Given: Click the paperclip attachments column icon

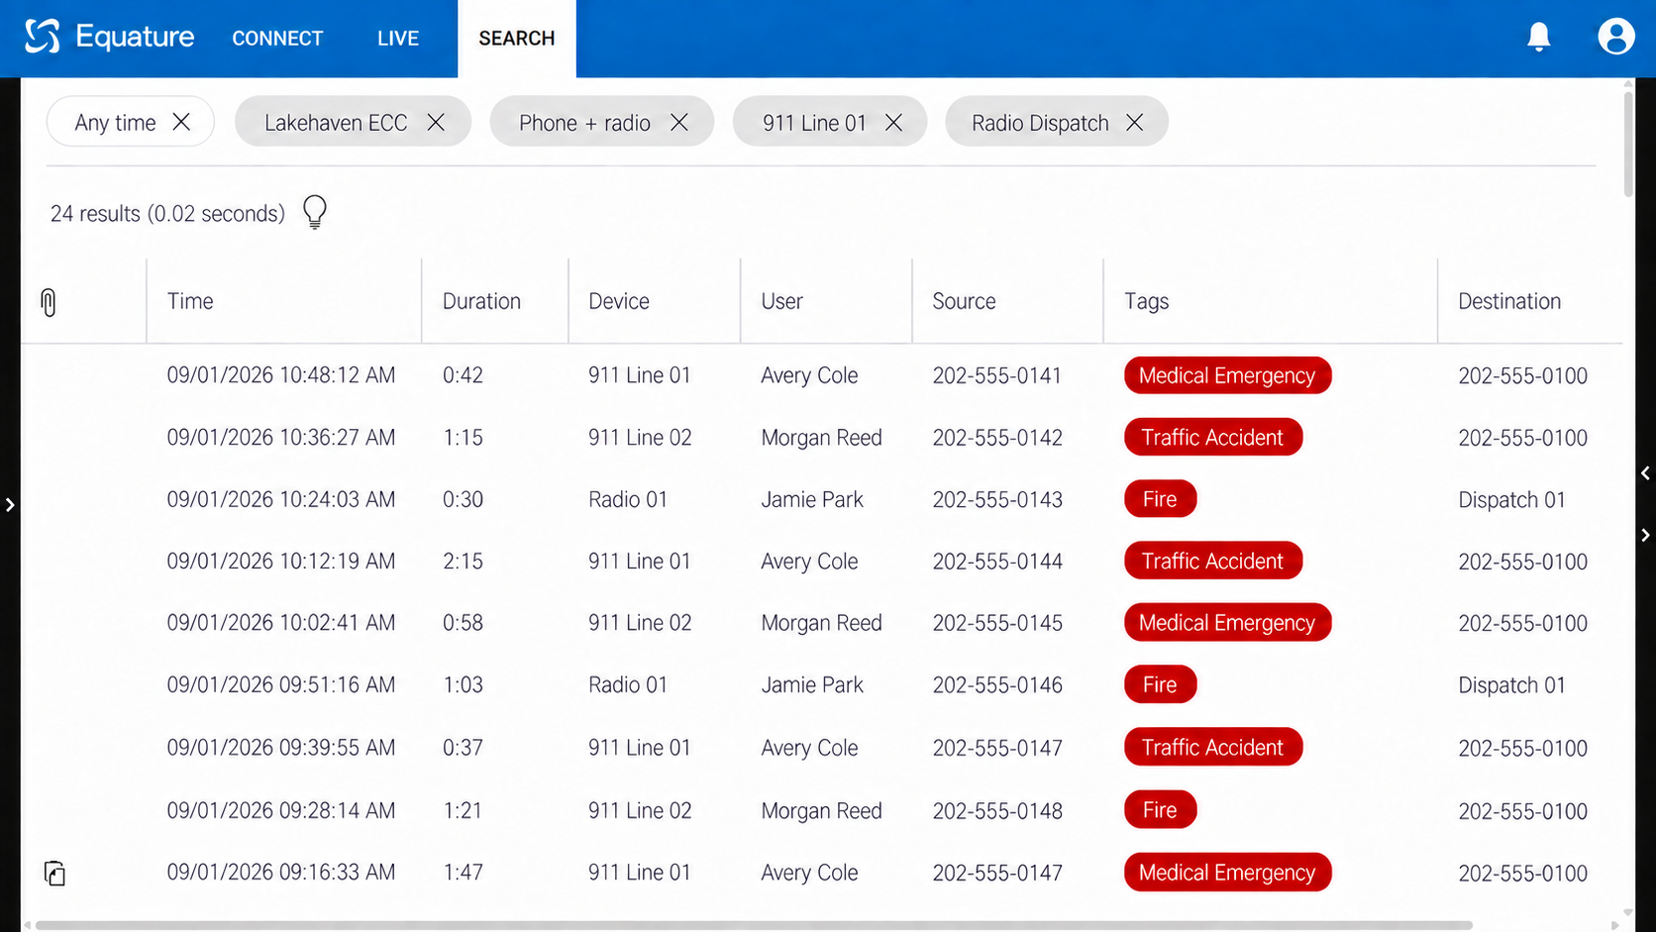Looking at the screenshot, I should coord(49,302).
